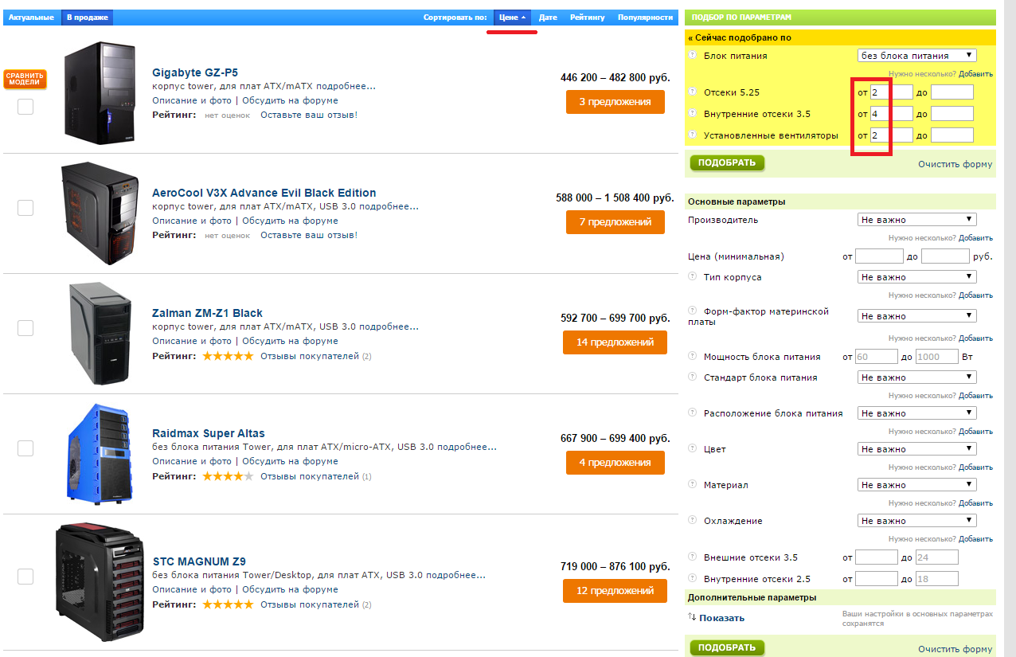This screenshot has width=1016, height=657.
Task: Open the AeroCool V3X case thumbnail
Action: coord(99,213)
